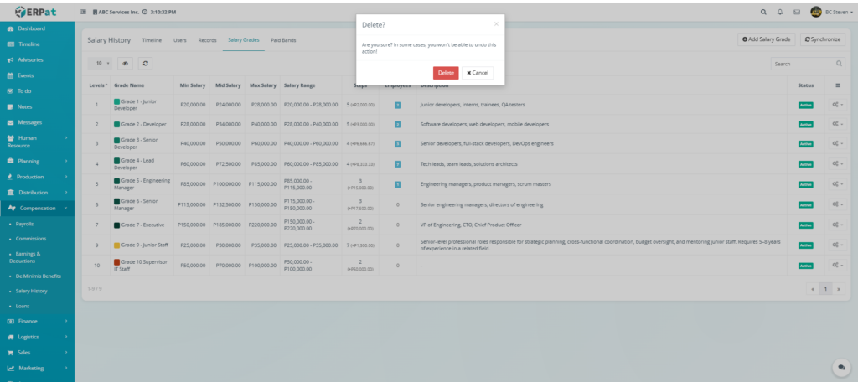Viewport: 858px width, 382px height.
Task: Expand the Finance sidebar menu
Action: [x=37, y=321]
